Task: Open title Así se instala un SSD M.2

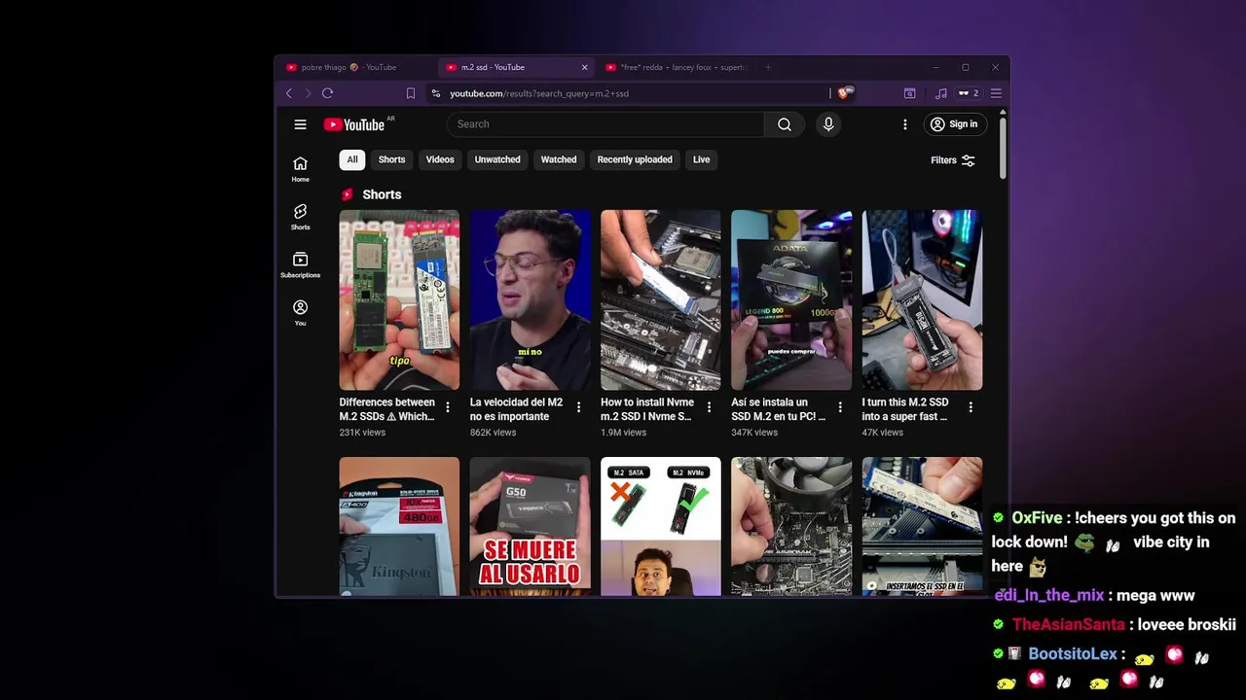Action: (x=779, y=409)
